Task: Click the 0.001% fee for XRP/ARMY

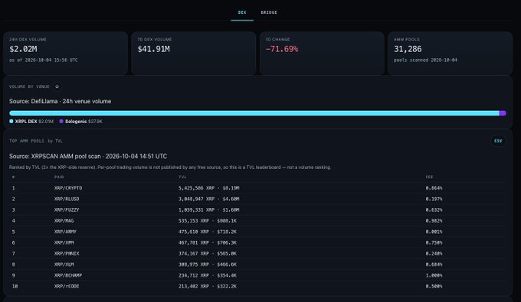Action: 434,232
